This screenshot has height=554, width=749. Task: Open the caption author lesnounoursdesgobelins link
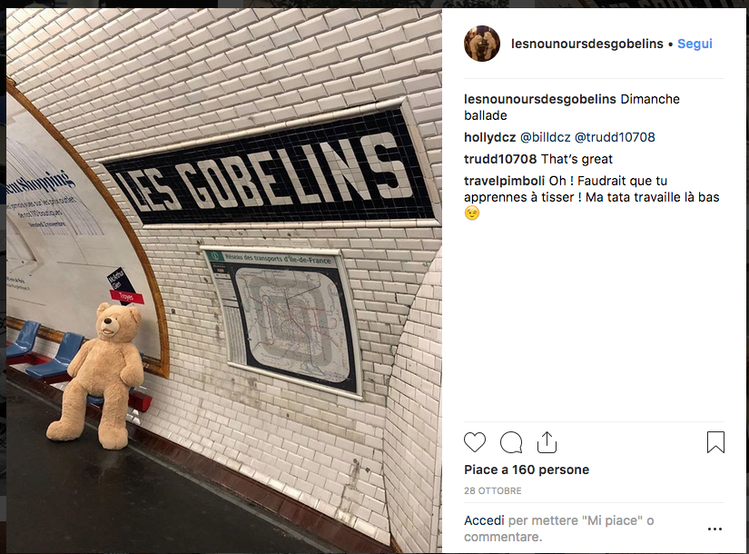click(540, 99)
